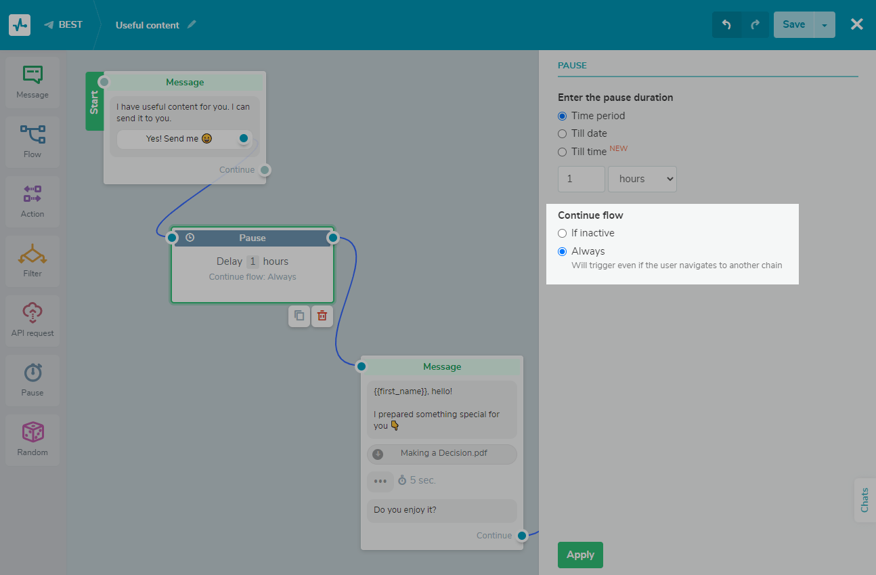The width and height of the screenshot is (876, 575).
Task: Duplicate the Pause block with copy icon
Action: [299, 316]
